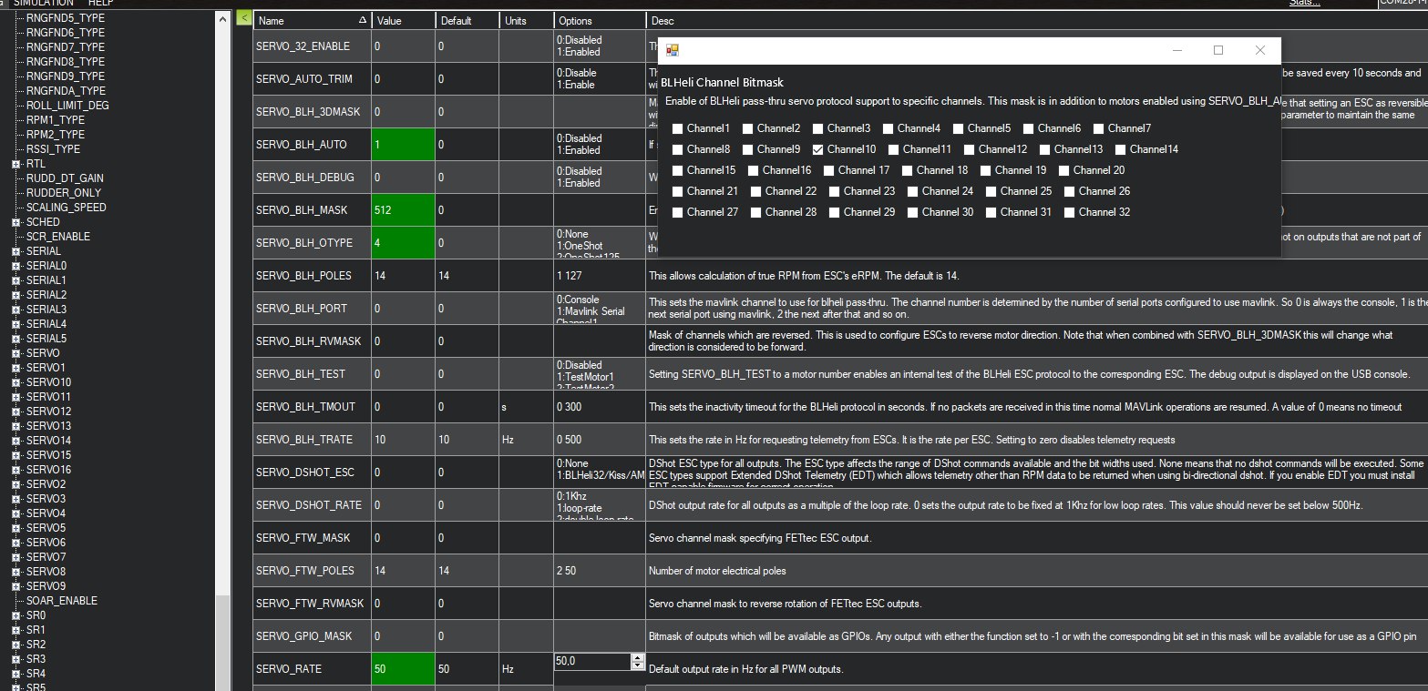Expand the SCHED tree node
This screenshot has height=691, width=1428.
click(x=16, y=222)
